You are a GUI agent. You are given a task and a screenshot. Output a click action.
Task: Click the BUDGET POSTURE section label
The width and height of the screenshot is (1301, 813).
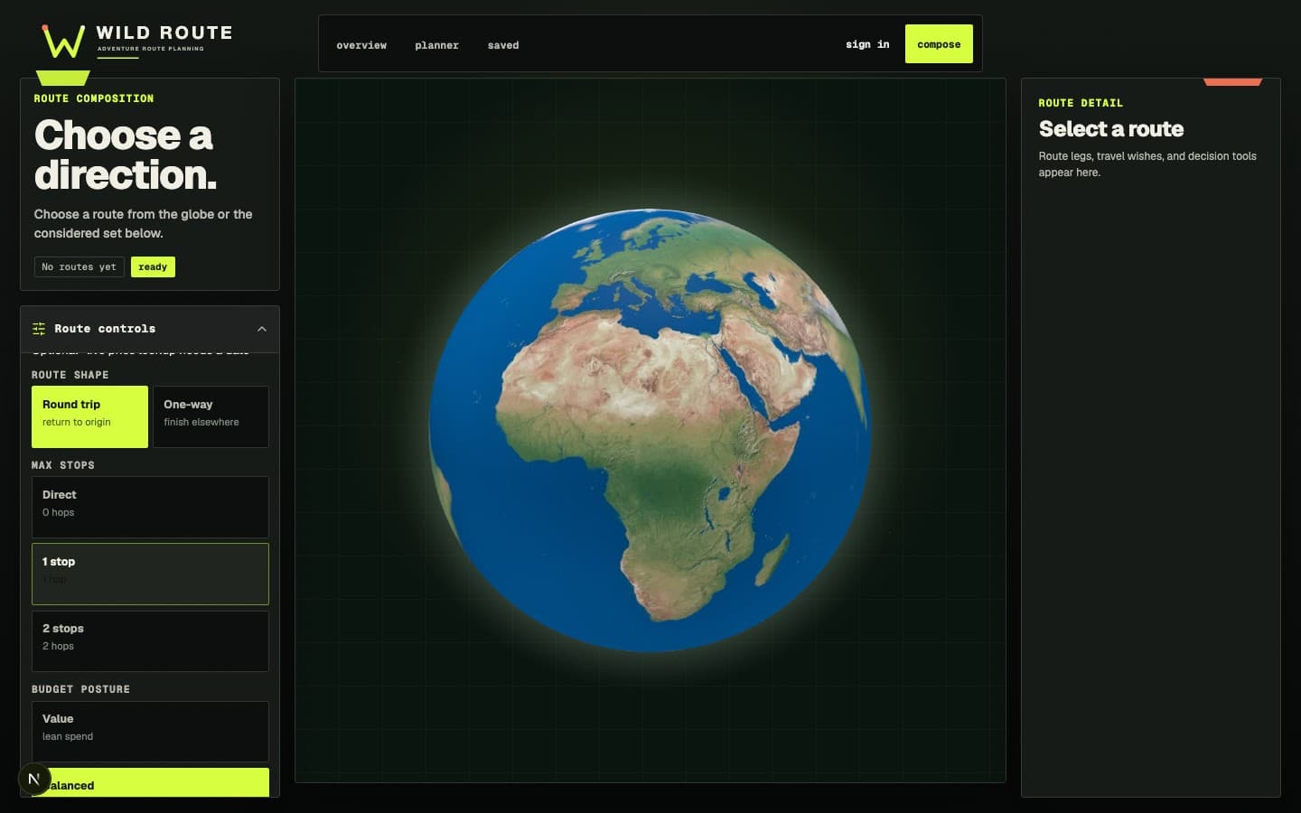[80, 689]
